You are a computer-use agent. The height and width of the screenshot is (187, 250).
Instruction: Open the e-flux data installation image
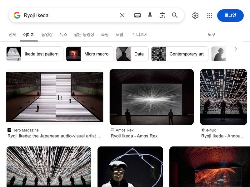[x=223, y=97]
